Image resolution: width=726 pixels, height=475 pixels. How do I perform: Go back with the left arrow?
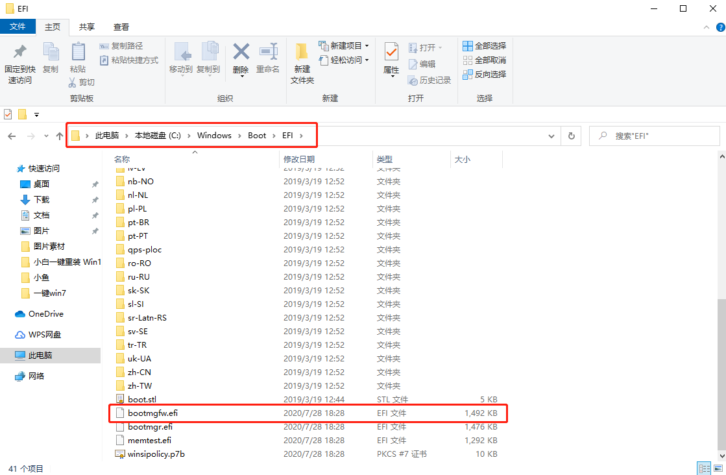12,136
